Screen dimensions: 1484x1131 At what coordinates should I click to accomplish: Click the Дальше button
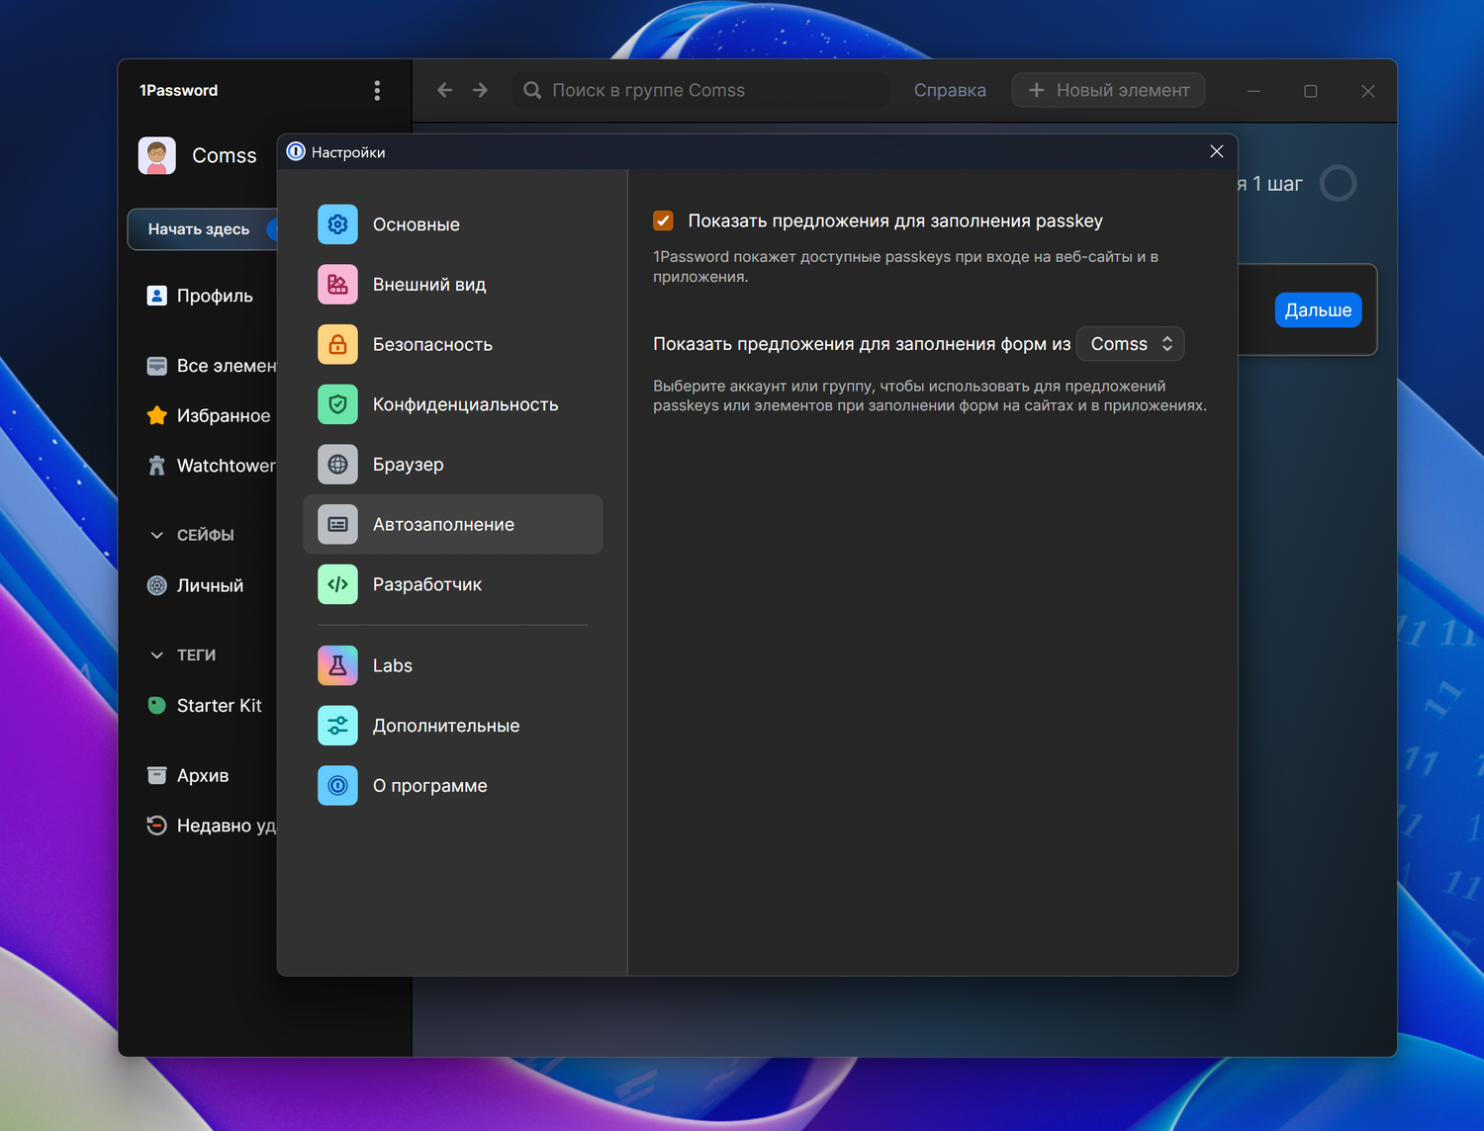(1318, 309)
